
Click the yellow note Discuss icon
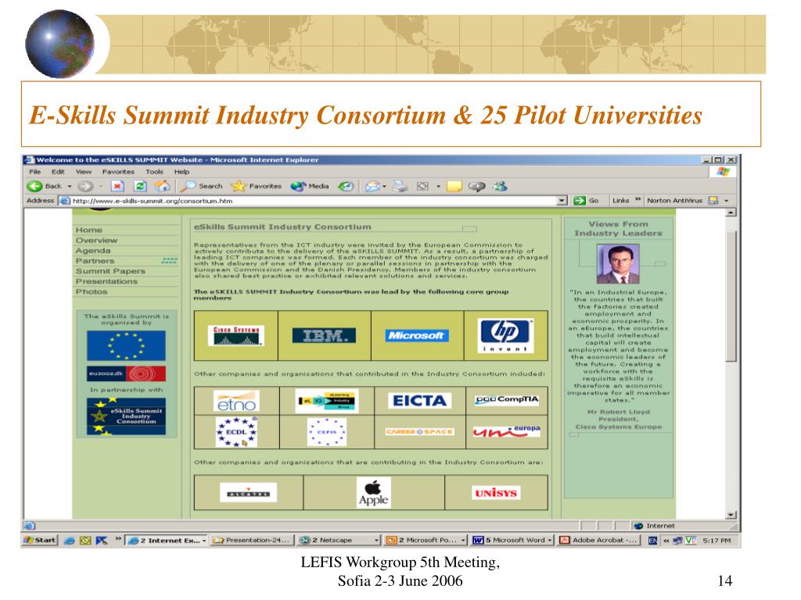point(454,186)
